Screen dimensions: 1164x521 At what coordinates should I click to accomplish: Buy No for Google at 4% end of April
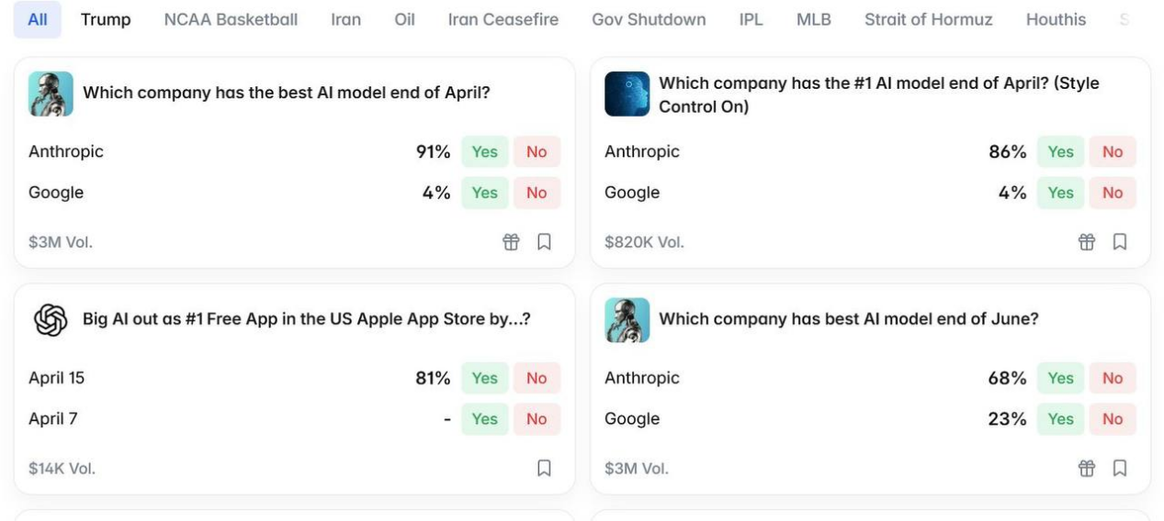tap(537, 193)
